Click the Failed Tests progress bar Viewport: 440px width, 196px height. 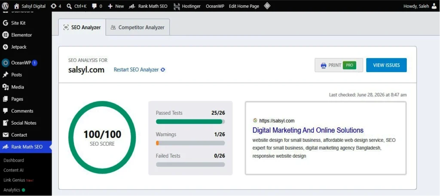pos(190,165)
